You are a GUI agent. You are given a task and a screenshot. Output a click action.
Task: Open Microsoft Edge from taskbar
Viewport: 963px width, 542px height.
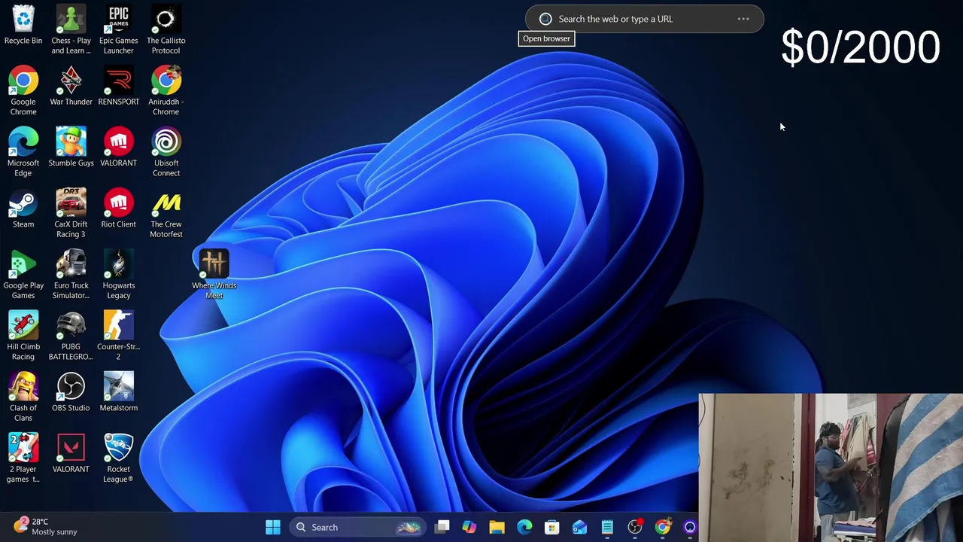pos(524,527)
